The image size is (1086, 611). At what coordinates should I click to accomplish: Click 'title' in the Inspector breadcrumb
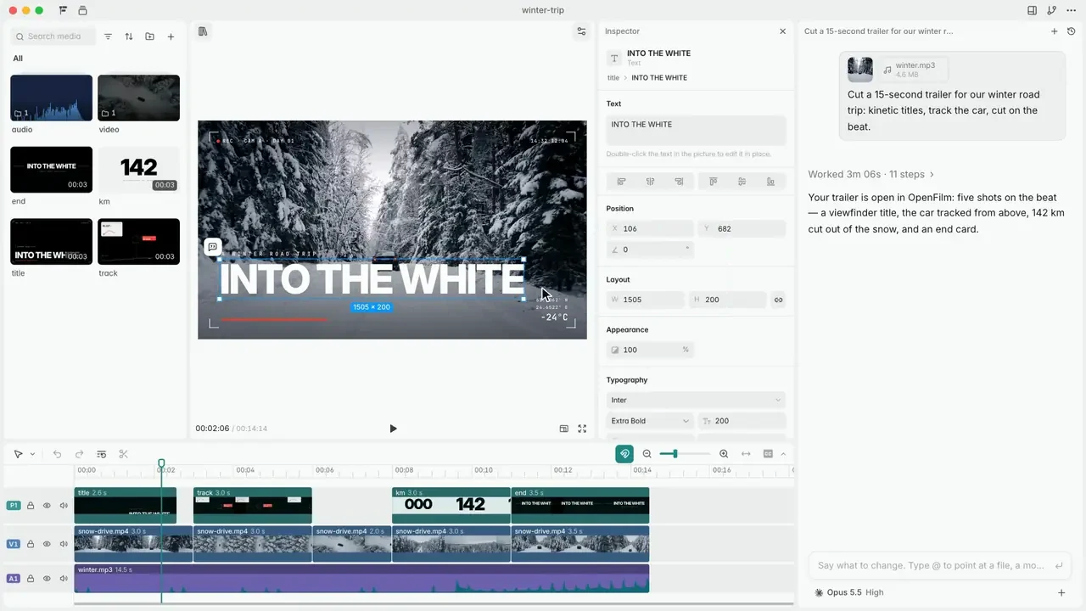pyautogui.click(x=613, y=77)
